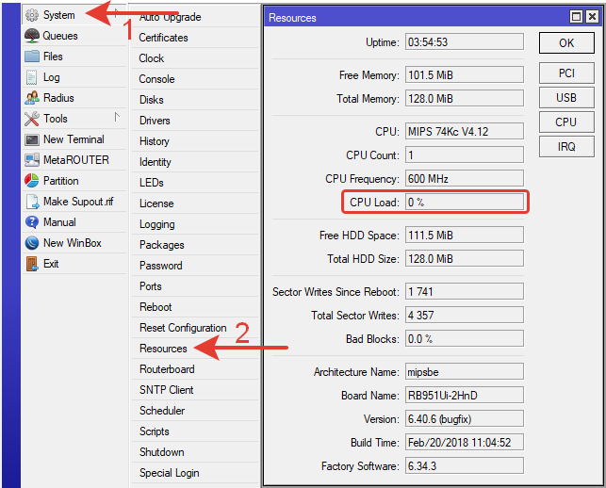Click the System gear icon
Image resolution: width=606 pixels, height=488 pixels.
pyautogui.click(x=32, y=15)
